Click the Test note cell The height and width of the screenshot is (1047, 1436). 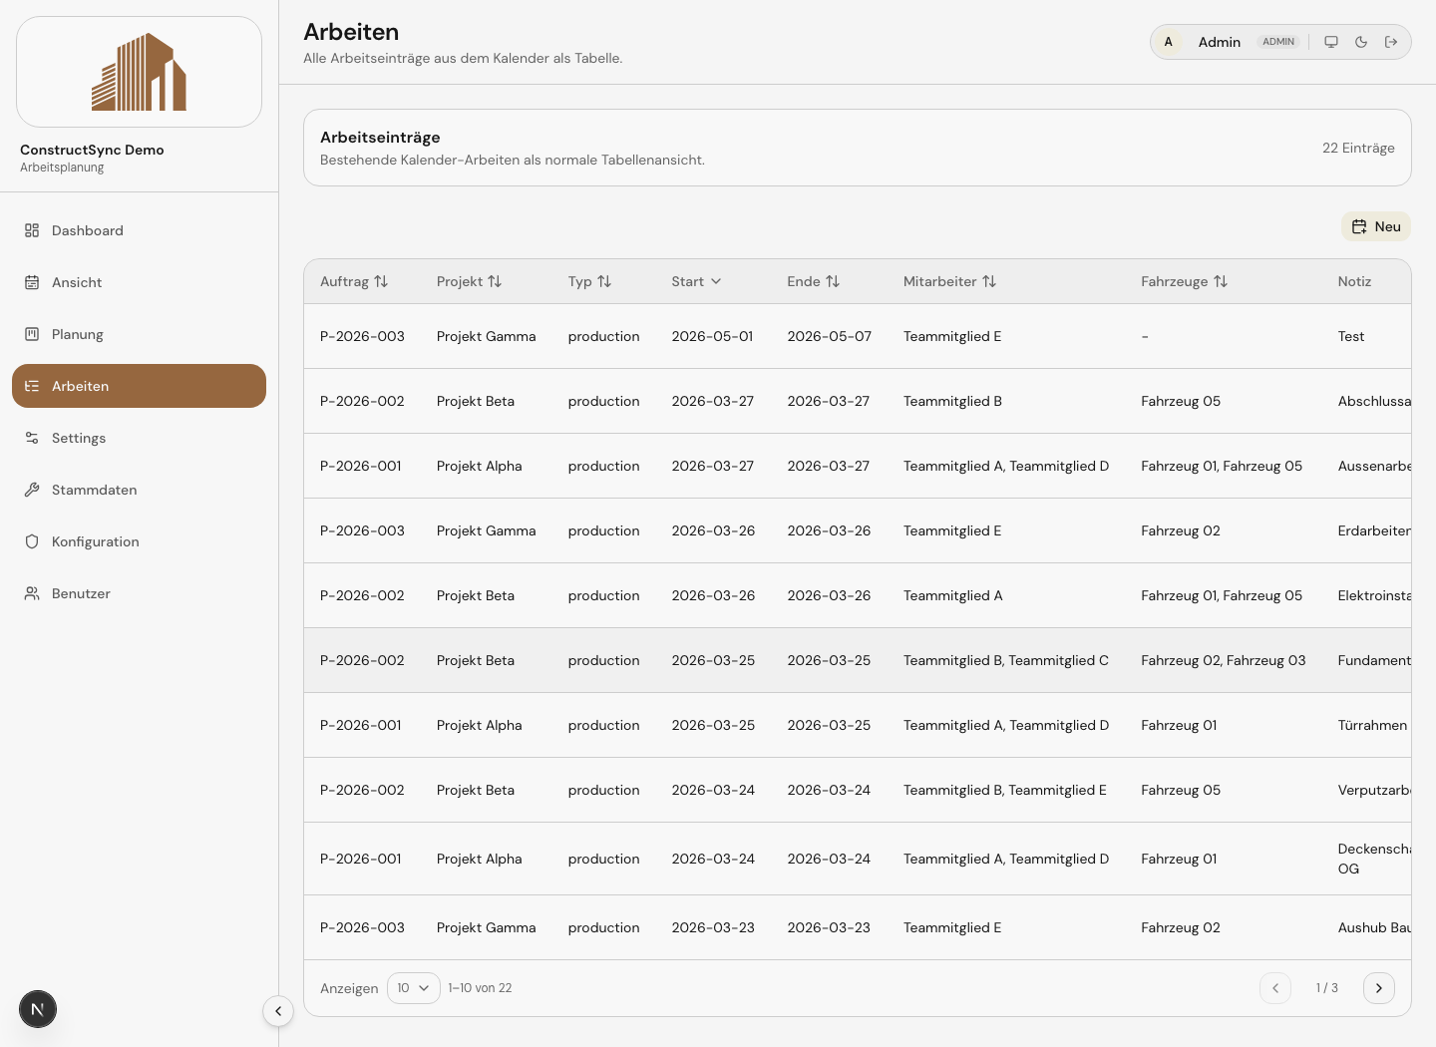1351,336
